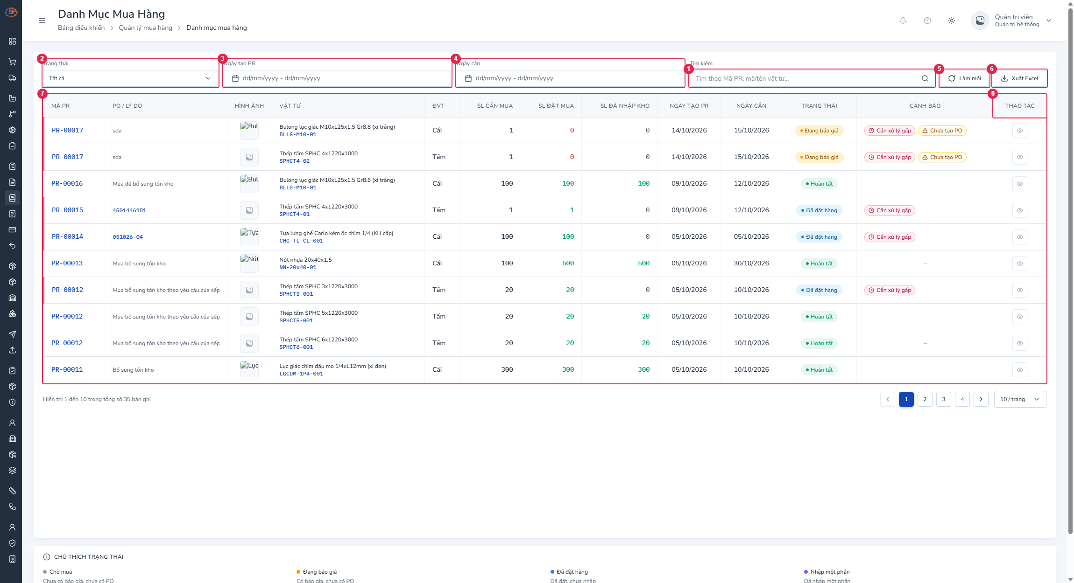
Task: Expand the Quản trị viên user menu
Action: pos(1011,21)
